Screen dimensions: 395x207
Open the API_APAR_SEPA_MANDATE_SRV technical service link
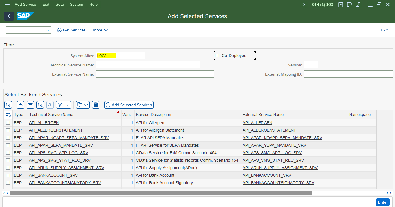point(61,145)
